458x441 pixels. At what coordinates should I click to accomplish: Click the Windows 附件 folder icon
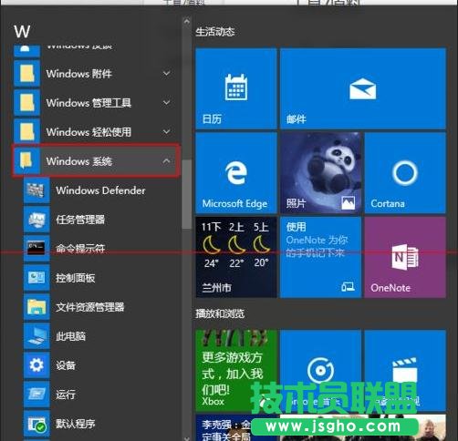(x=26, y=74)
